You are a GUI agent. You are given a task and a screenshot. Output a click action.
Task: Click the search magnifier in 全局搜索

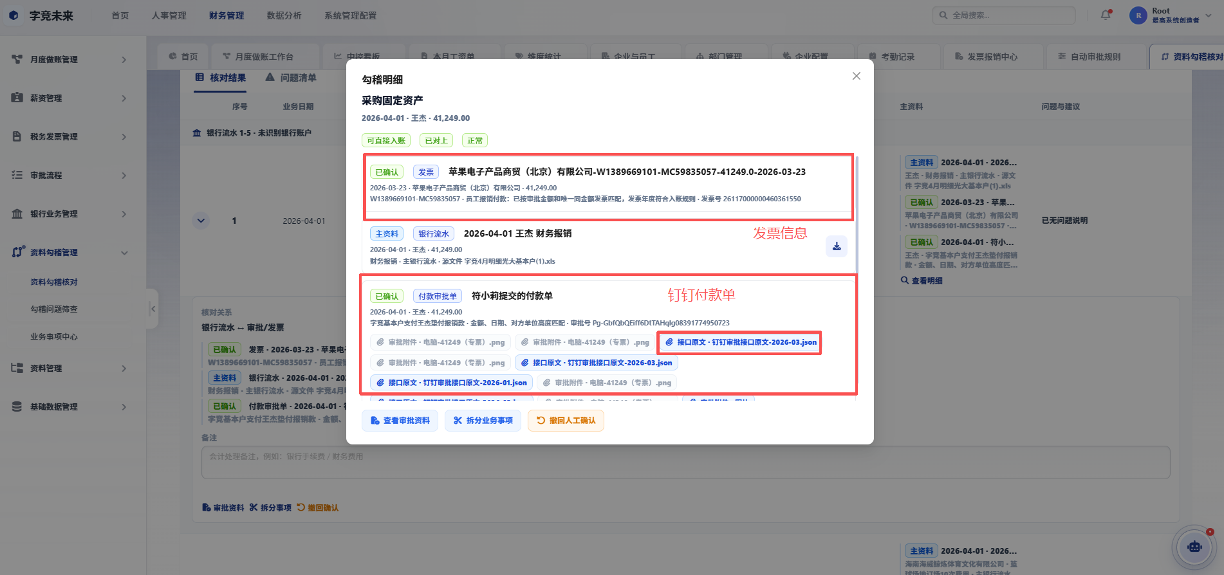point(943,15)
